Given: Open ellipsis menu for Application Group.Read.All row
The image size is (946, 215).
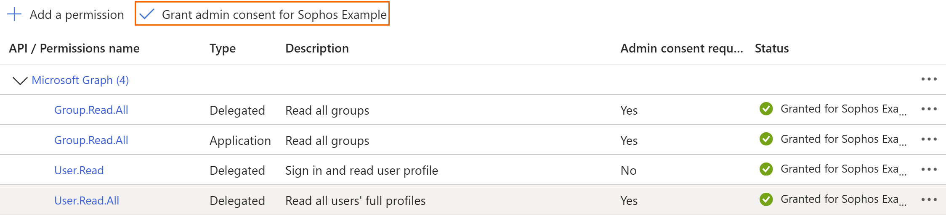Looking at the screenshot, I should (x=929, y=139).
